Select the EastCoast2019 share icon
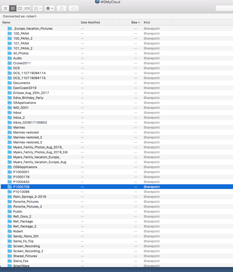This screenshot has width=233, height=272. click(x=10, y=88)
